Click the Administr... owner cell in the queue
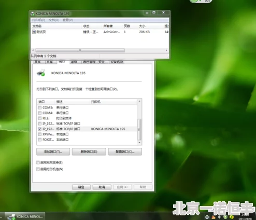256x220 pixels. coord(111,32)
